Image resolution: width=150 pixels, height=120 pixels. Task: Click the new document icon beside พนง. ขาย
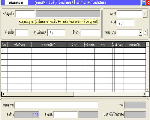145,32
